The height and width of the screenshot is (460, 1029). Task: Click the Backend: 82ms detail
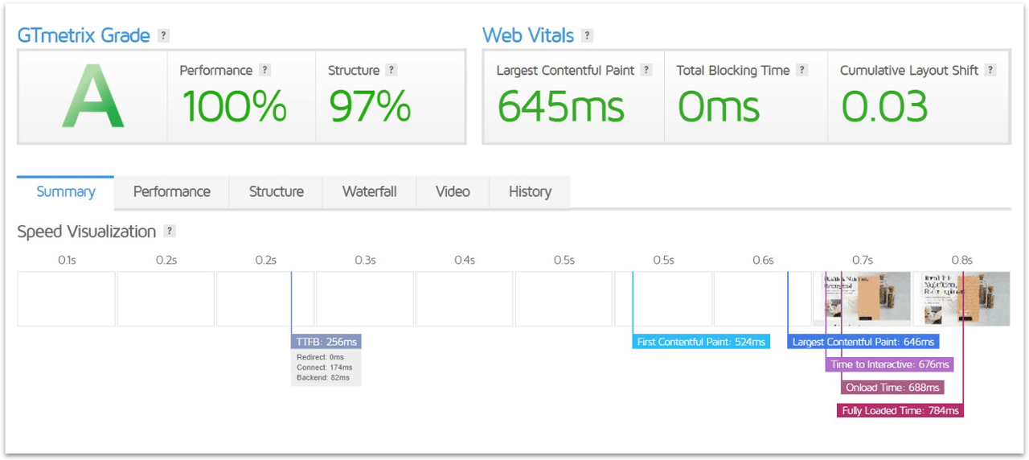[323, 377]
